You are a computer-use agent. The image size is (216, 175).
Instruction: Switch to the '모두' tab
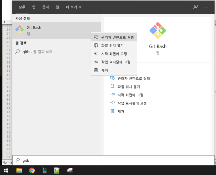point(22,7)
